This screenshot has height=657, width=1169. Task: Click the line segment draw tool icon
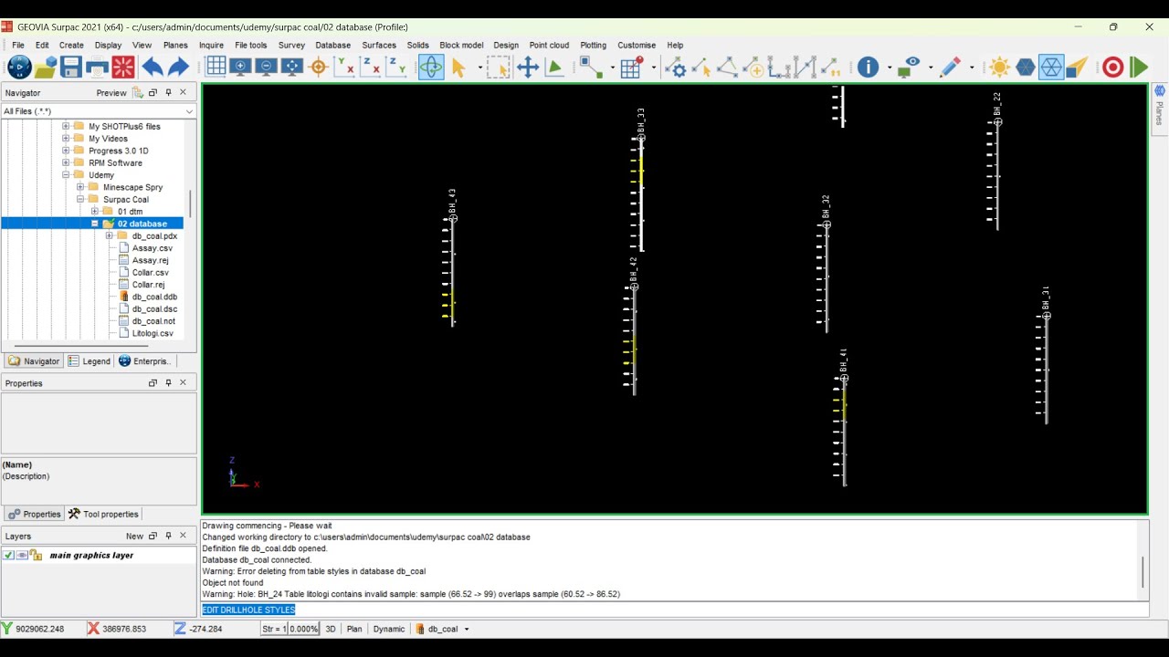pos(590,67)
